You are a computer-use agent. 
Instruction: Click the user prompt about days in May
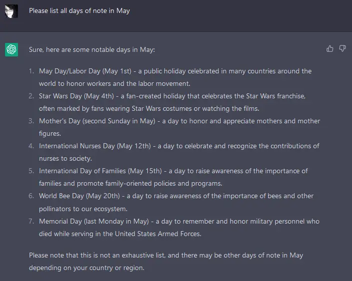(x=79, y=10)
